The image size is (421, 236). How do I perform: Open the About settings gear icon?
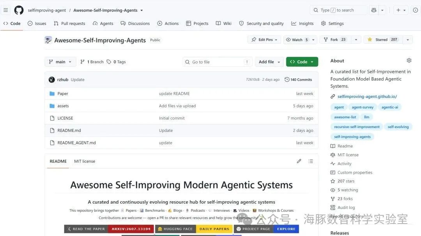409,60
